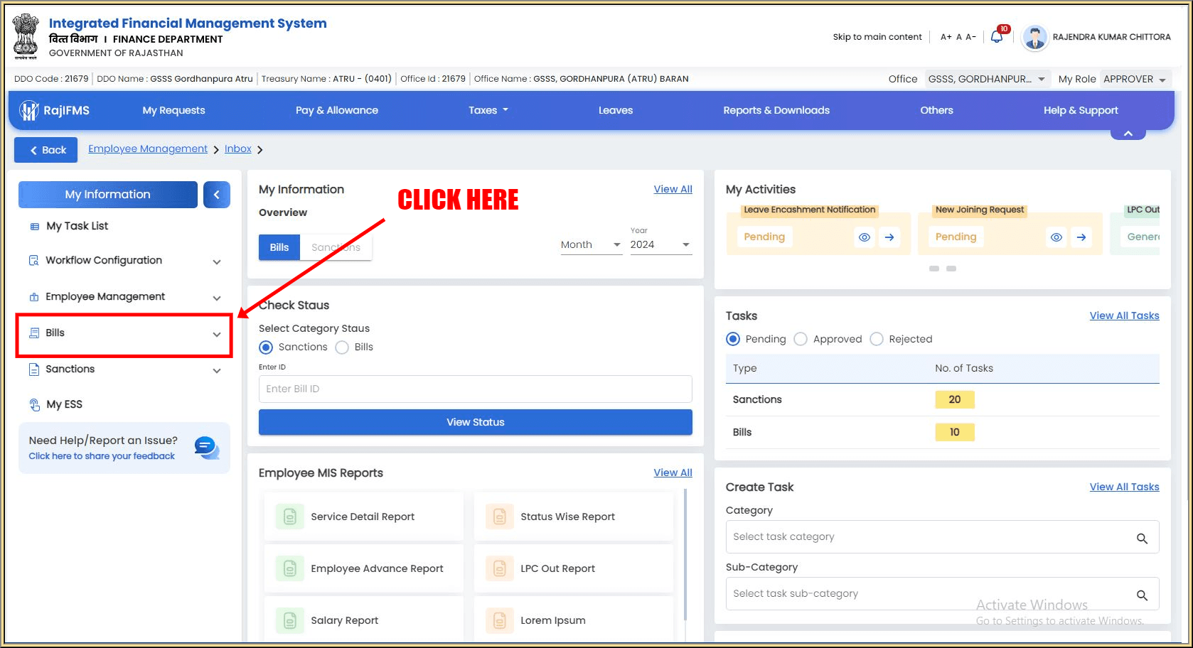The width and height of the screenshot is (1193, 648).
Task: Open the Pay & Allowance menu
Action: [x=337, y=110]
